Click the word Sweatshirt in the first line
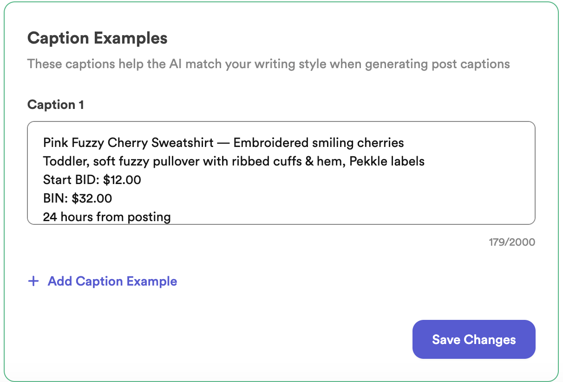 [183, 143]
